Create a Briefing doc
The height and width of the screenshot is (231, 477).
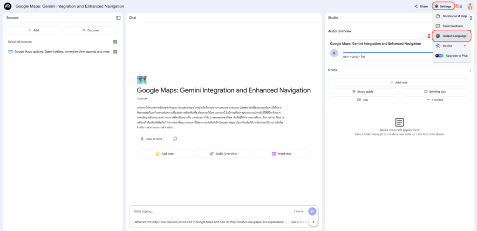[x=436, y=91]
